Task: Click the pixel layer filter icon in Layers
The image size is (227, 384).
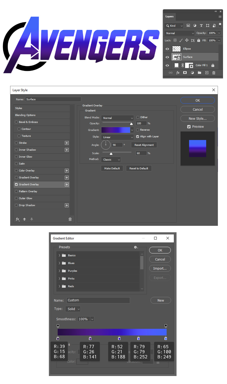Action: pyautogui.click(x=188, y=26)
